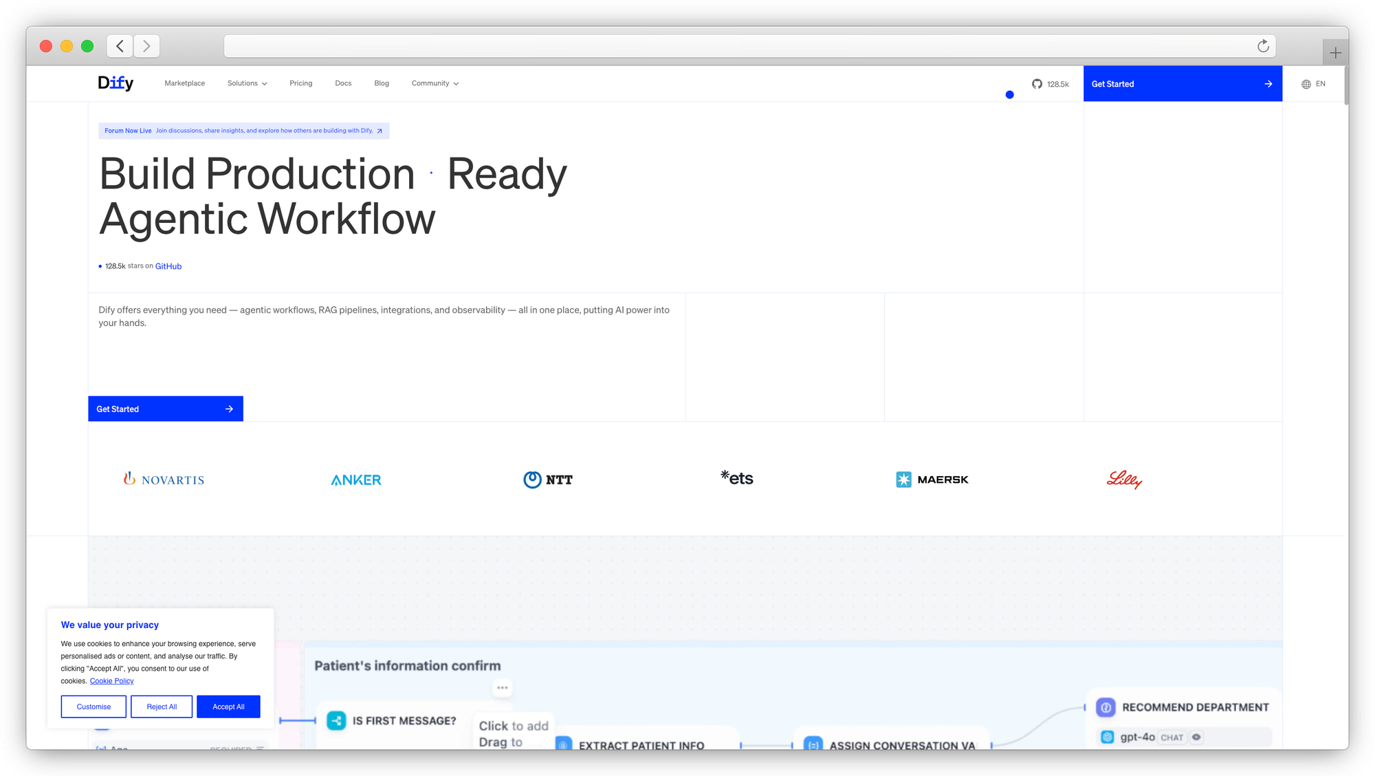Reload page with refresh icon
The image size is (1375, 776).
coord(1263,46)
